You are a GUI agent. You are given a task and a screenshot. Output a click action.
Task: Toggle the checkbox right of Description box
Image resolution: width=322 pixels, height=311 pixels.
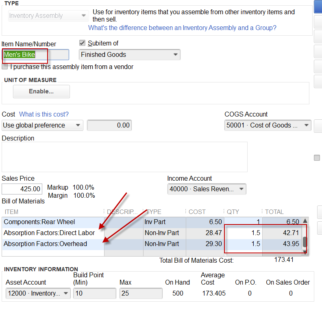pyautogui.click(x=317, y=158)
